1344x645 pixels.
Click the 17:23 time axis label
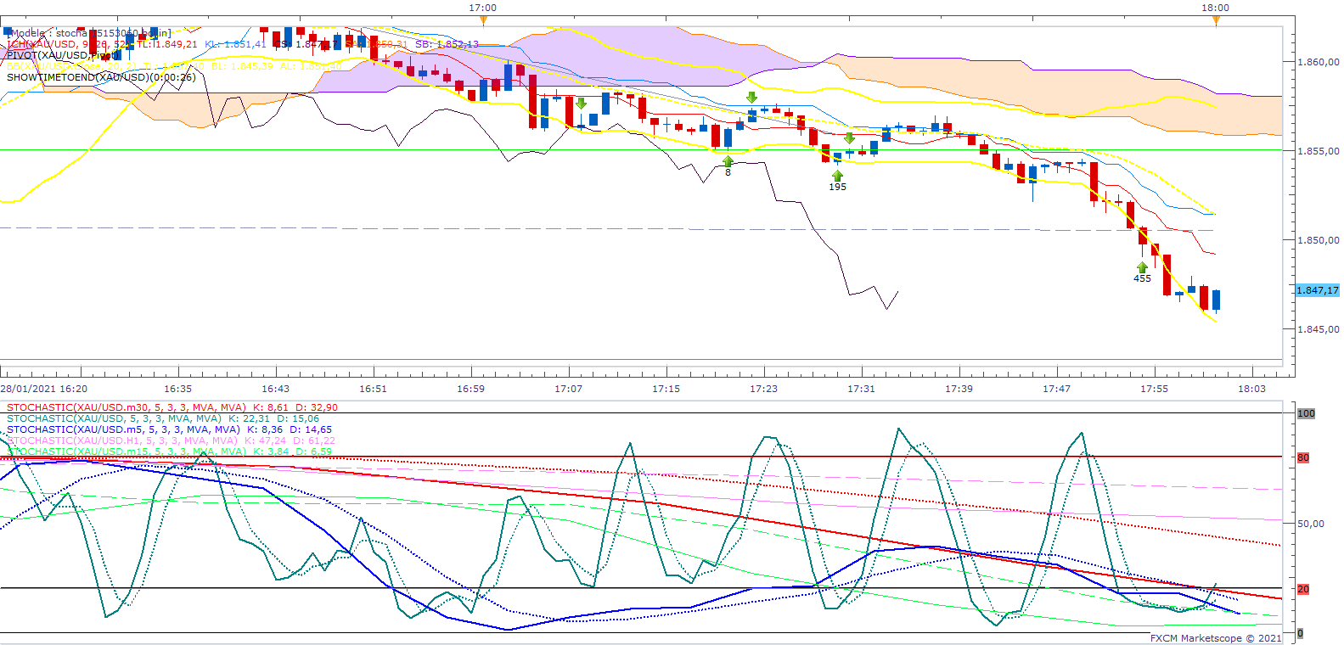763,389
